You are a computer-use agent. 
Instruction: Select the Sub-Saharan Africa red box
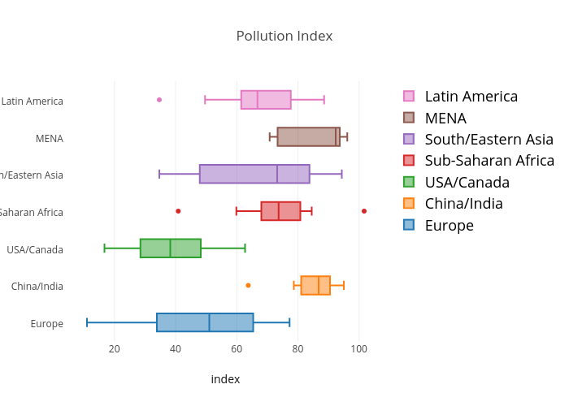(x=280, y=211)
